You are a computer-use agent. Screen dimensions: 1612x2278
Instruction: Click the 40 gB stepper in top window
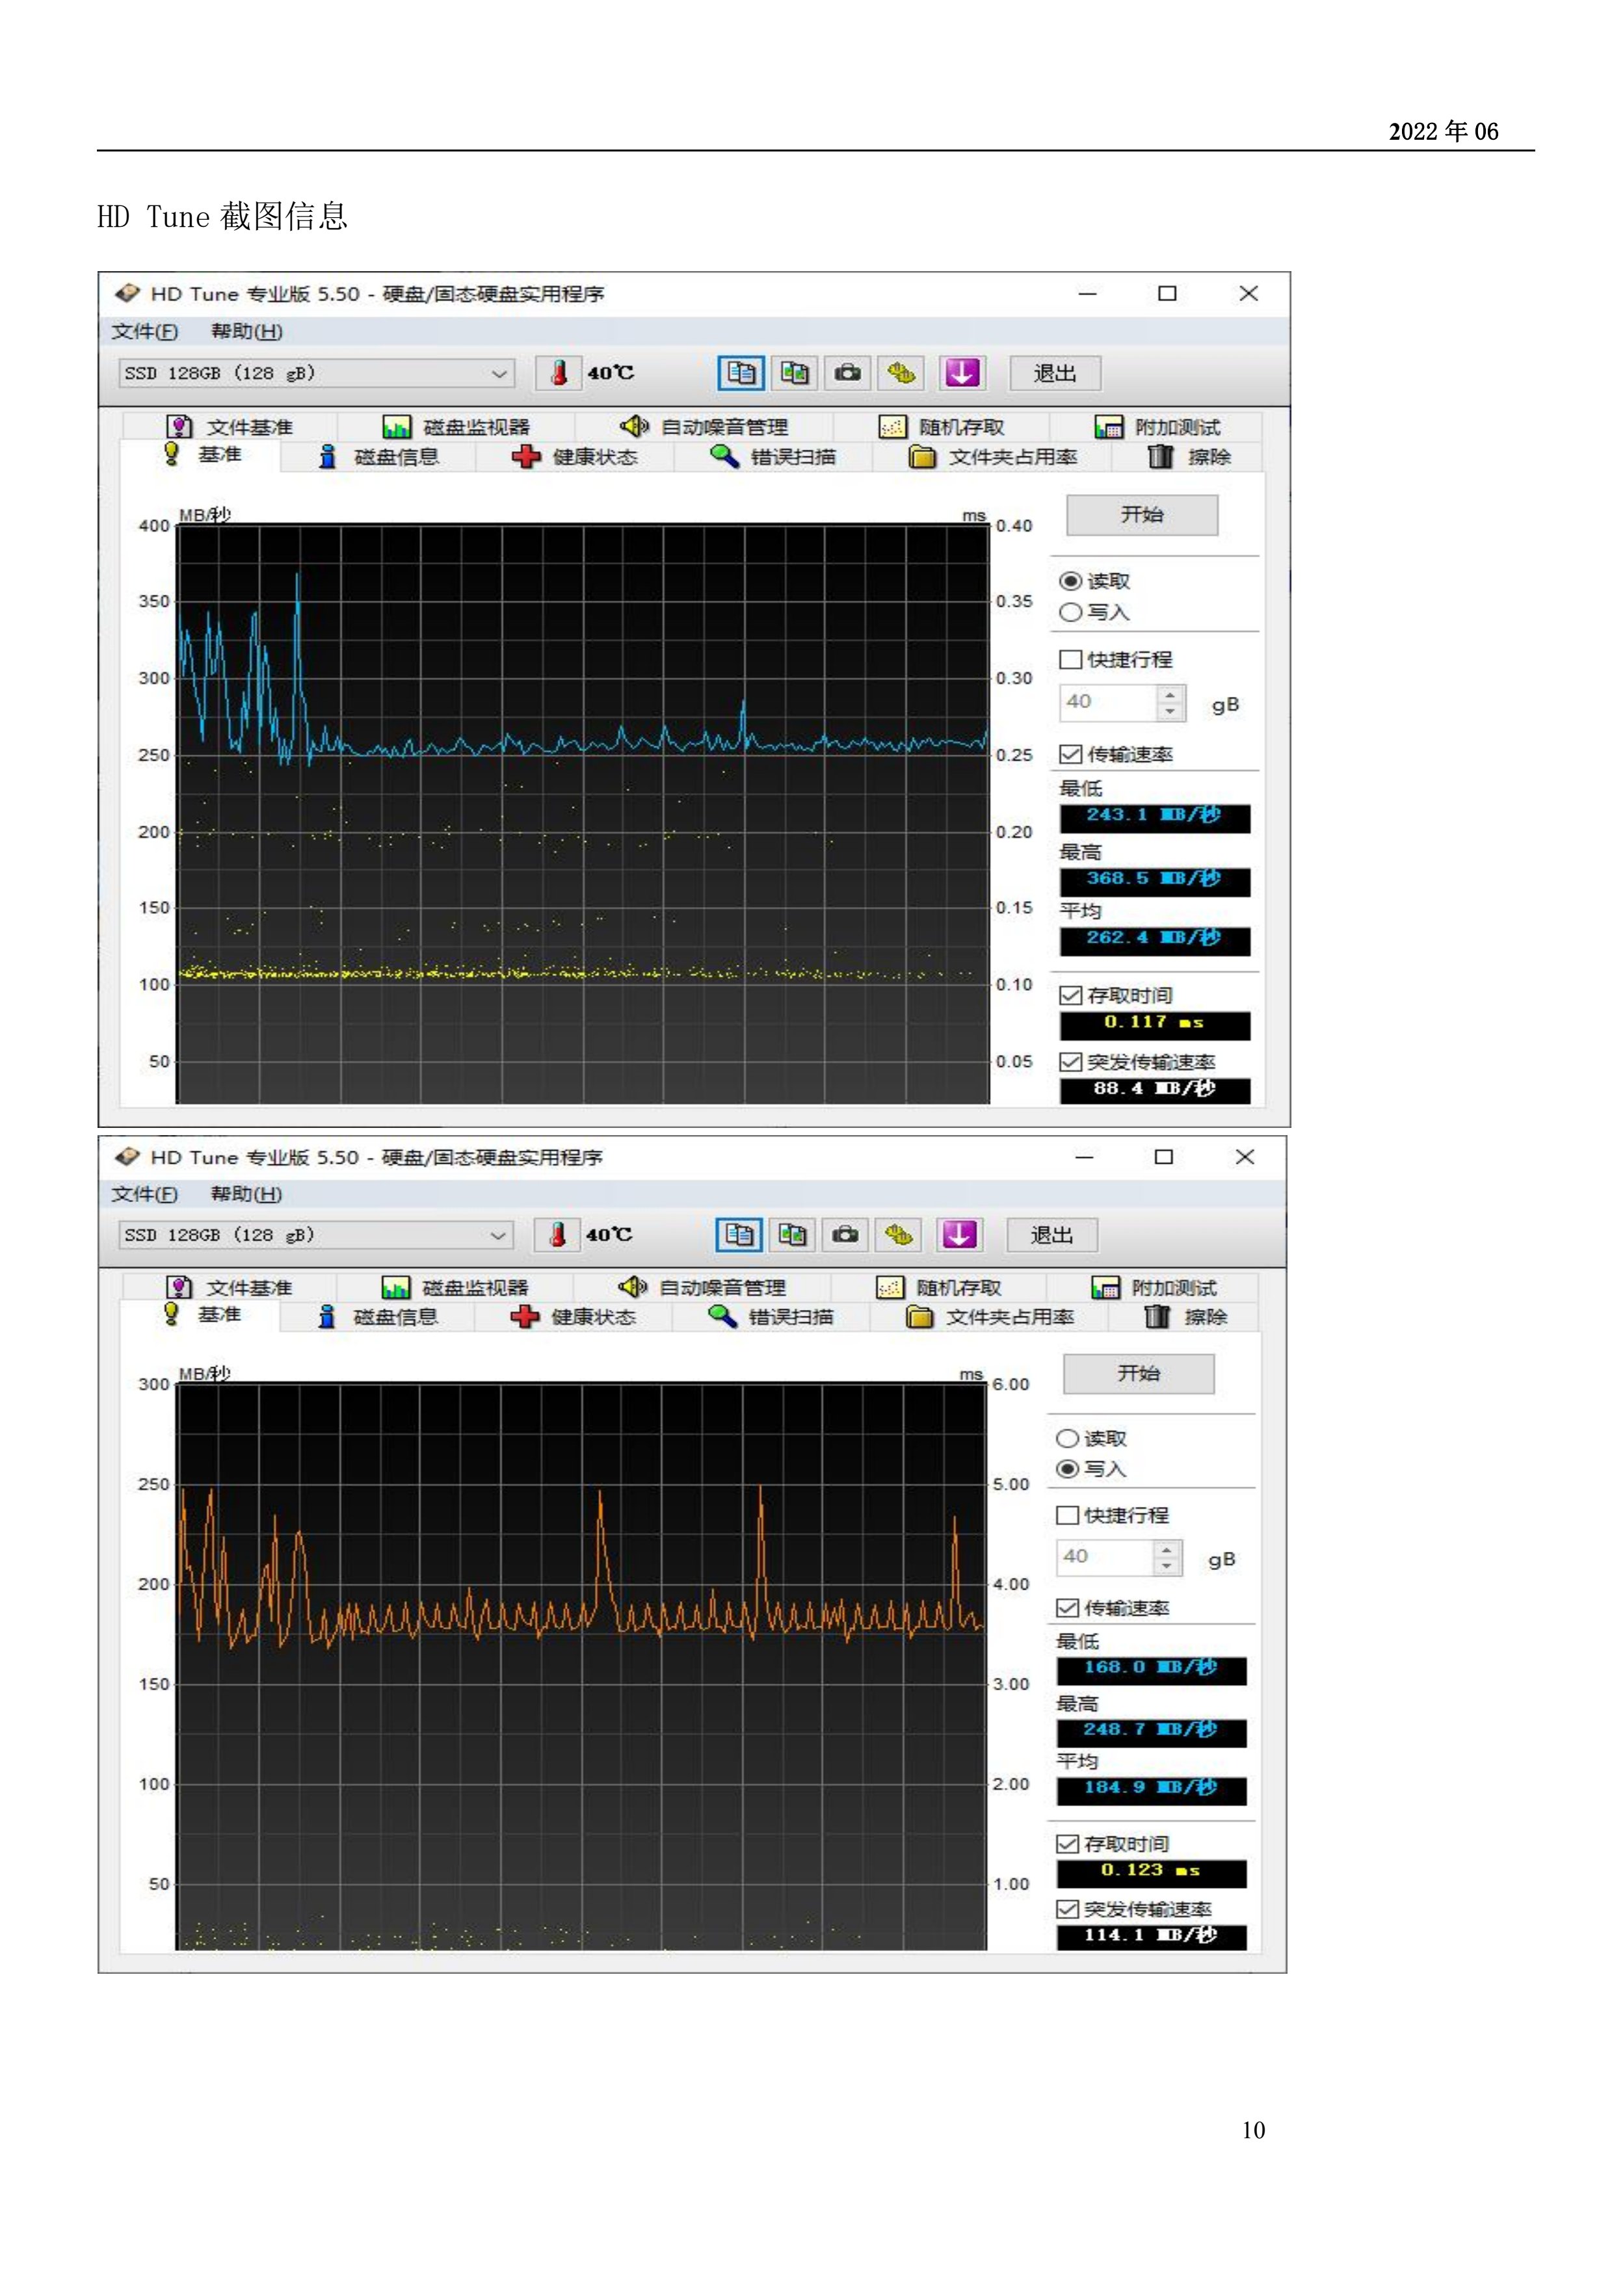pos(1170,703)
